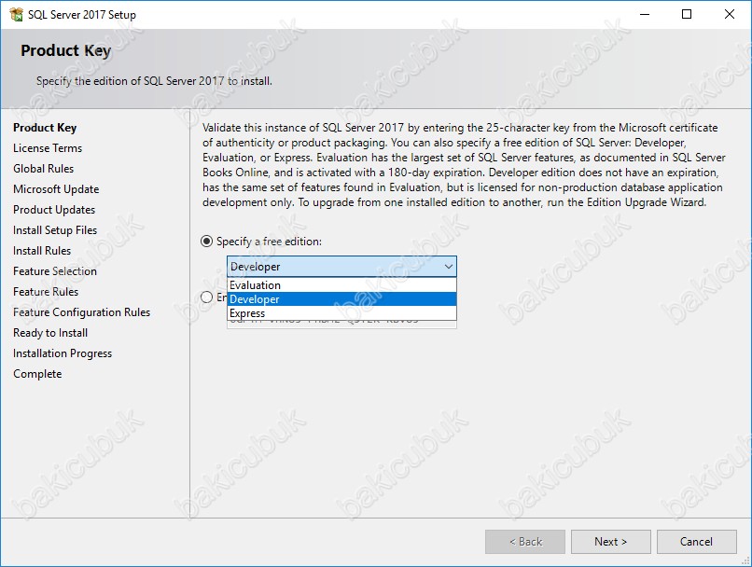The height and width of the screenshot is (567, 752).
Task: Click the Complete step in sidebar
Action: (x=37, y=374)
